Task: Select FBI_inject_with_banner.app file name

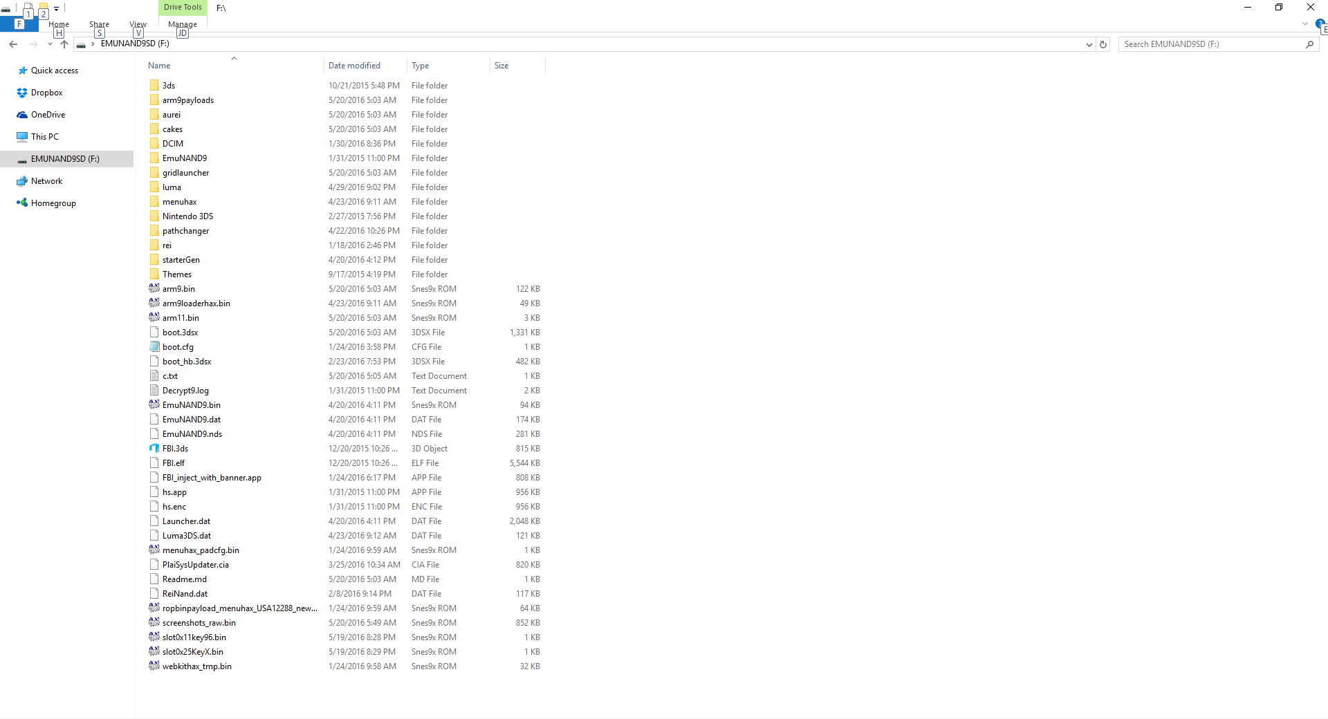Action: coord(212,478)
